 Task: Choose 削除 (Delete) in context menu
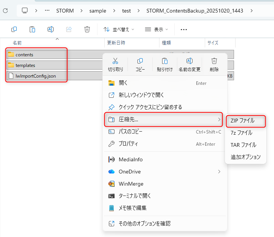[x=214, y=65]
